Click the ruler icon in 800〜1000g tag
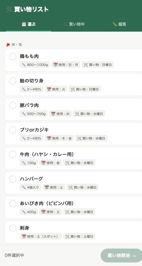The height and width of the screenshot is (266, 142). [24, 65]
